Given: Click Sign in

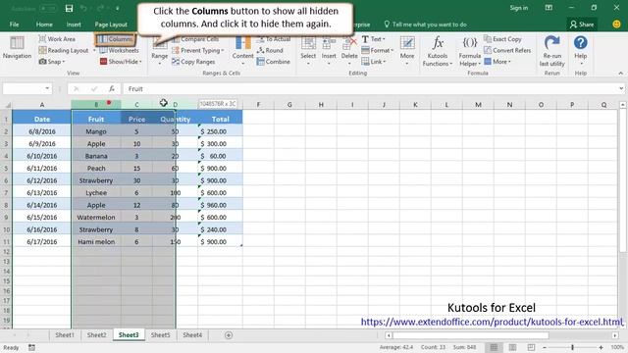Looking at the screenshot, I should point(519,8).
